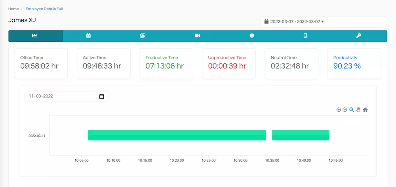Click the 11-03-2022 date field

[67, 96]
